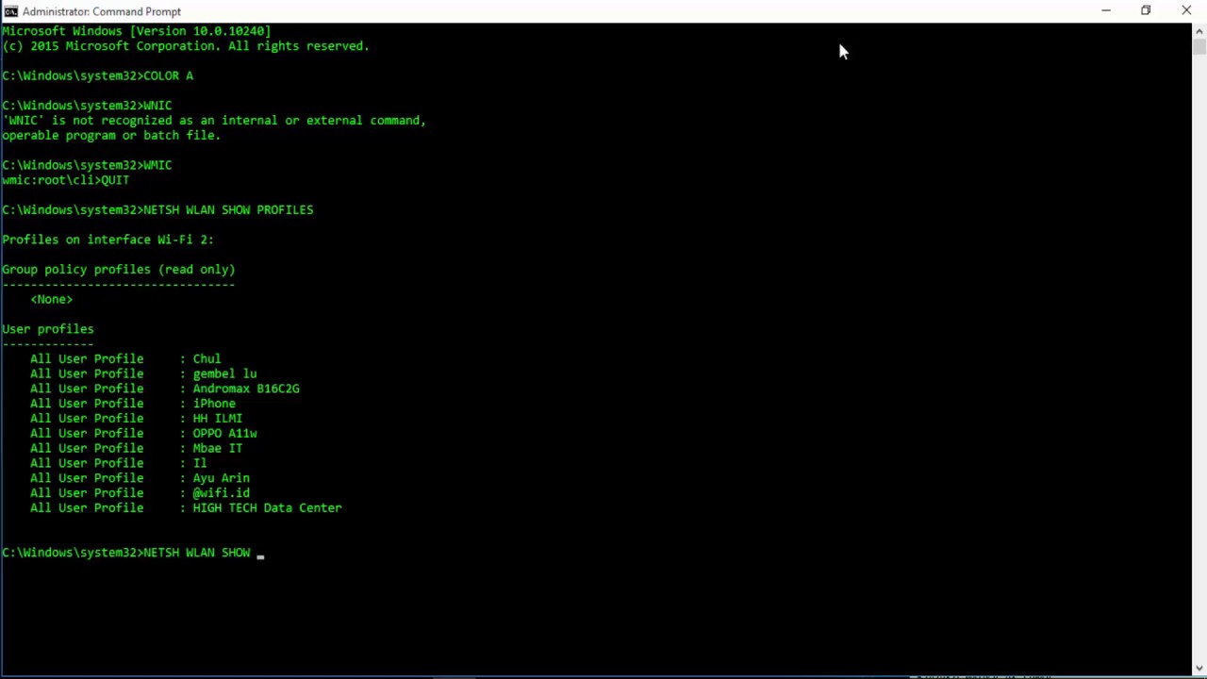Close the Administrator Command Prompt window
This screenshot has height=679, width=1207.
[x=1186, y=11]
